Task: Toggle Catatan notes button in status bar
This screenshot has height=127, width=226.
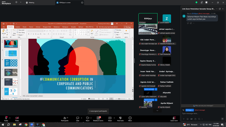Action: click(84, 99)
